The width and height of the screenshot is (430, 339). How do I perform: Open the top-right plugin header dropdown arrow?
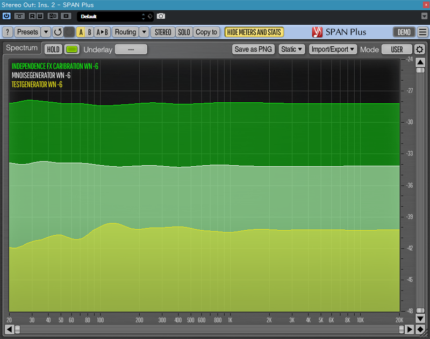[x=424, y=16]
